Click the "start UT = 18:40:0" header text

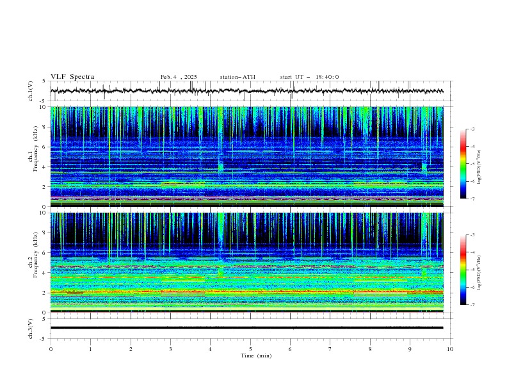pyautogui.click(x=309, y=77)
